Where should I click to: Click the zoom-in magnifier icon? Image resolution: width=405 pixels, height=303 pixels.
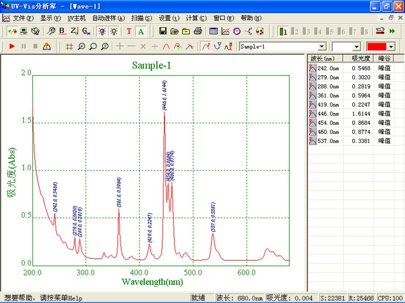pyautogui.click(x=81, y=46)
